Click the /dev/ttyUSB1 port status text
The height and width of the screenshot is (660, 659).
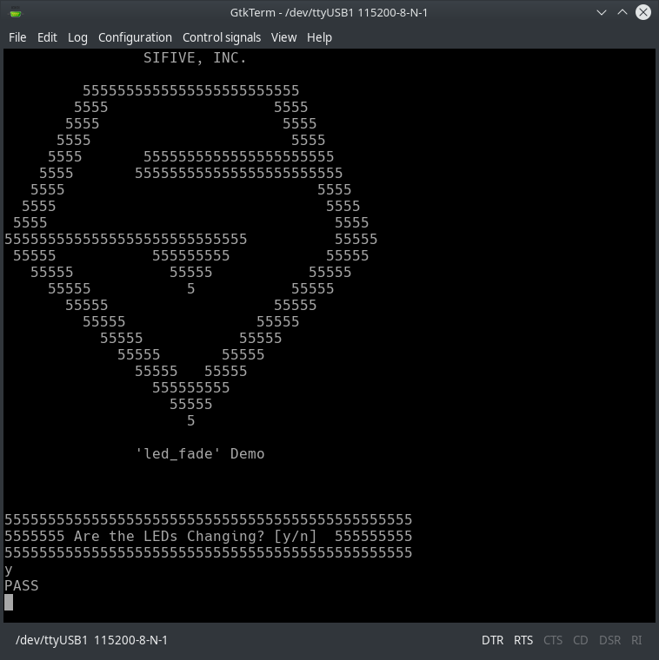tap(91, 640)
